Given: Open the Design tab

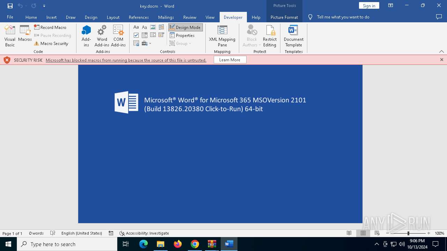Looking at the screenshot, I should coord(91,17).
